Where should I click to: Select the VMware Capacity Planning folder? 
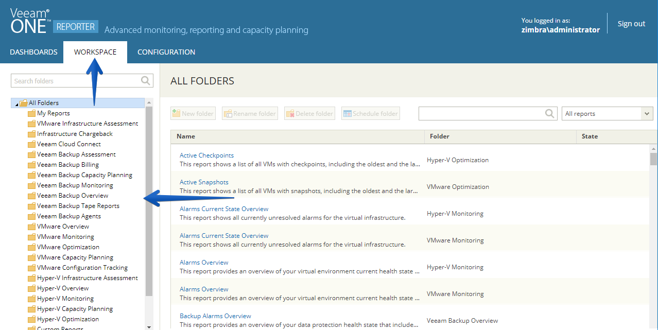click(75, 257)
